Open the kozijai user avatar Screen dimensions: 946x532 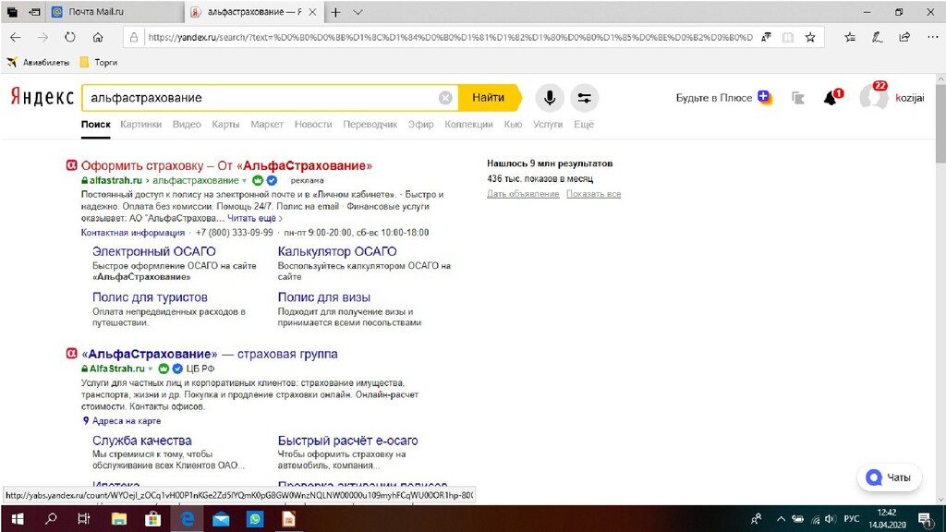click(x=874, y=98)
